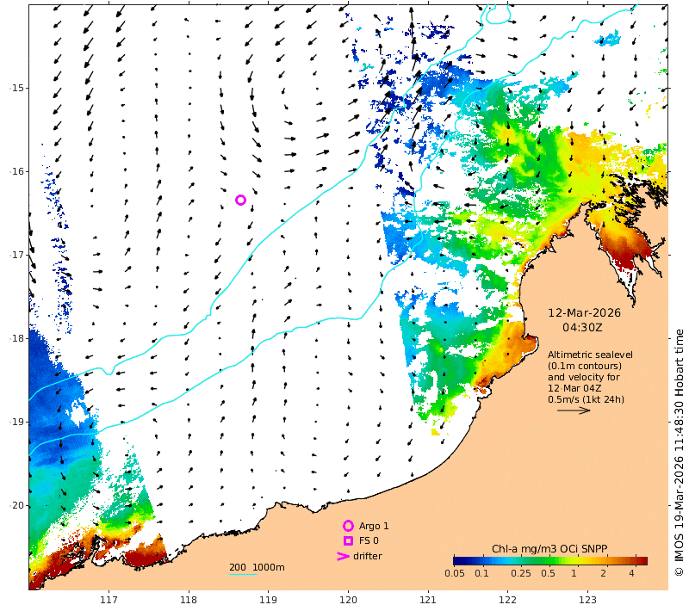
Task: Click the 118 longitude axis label
Action: pos(189,600)
